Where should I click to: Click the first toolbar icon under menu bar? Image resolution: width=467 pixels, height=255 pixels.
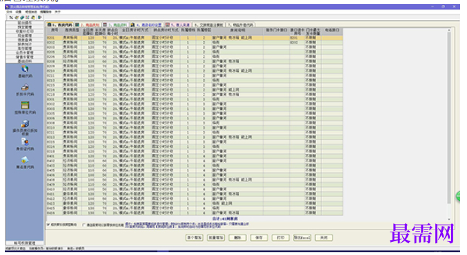[x=11, y=18]
